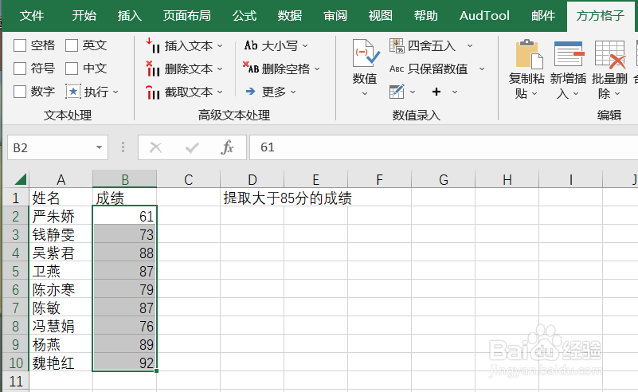Click the Select All corner triangle
Image resolution: width=638 pixels, height=392 pixels.
tap(20, 179)
